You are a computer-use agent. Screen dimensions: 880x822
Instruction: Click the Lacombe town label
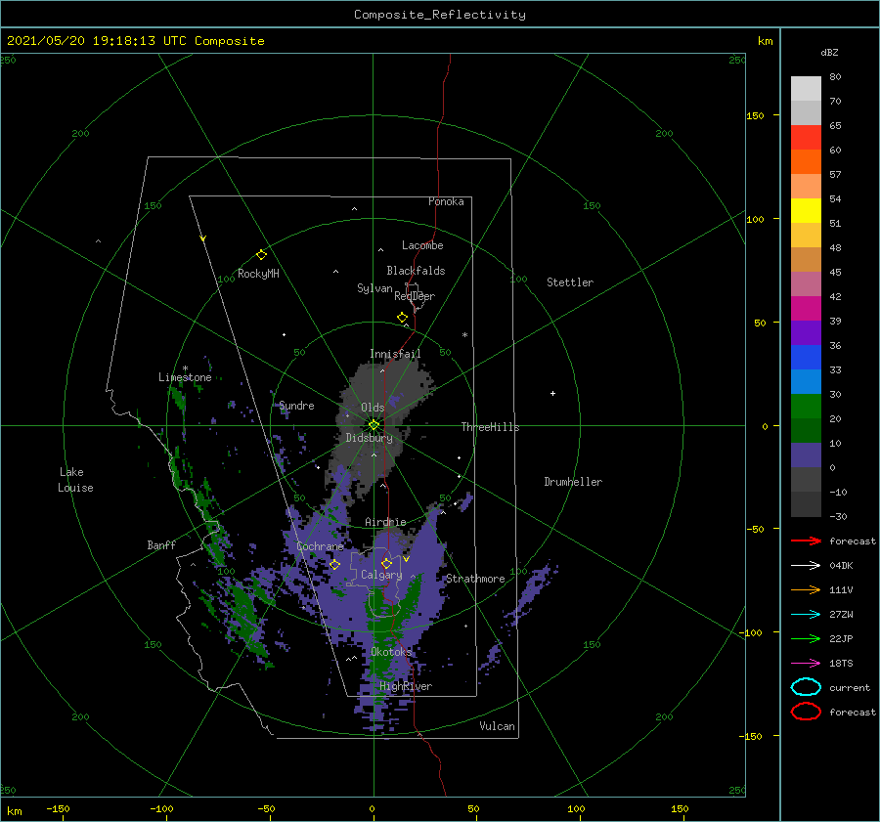click(422, 245)
